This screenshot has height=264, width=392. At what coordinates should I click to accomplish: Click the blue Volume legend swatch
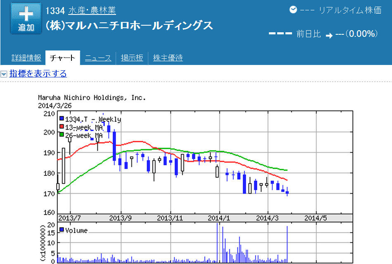62,229
